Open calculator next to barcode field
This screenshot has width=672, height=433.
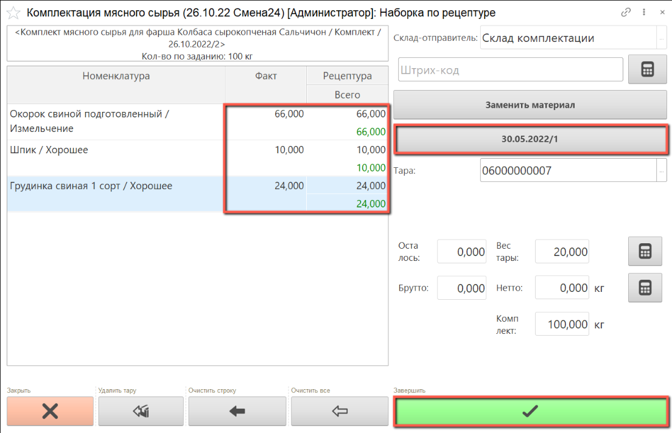(x=647, y=70)
